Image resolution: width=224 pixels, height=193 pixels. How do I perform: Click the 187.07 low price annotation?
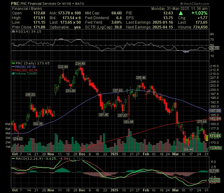click(123, 116)
